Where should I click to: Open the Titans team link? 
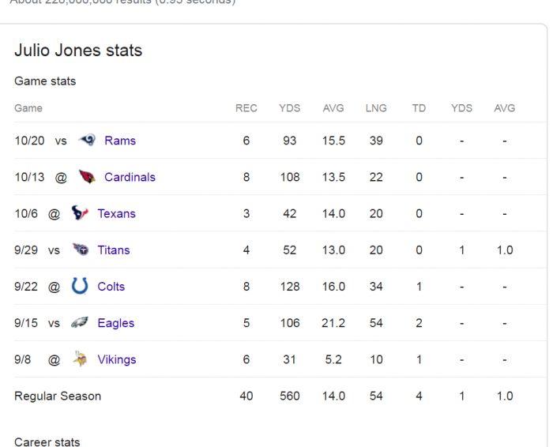114,250
